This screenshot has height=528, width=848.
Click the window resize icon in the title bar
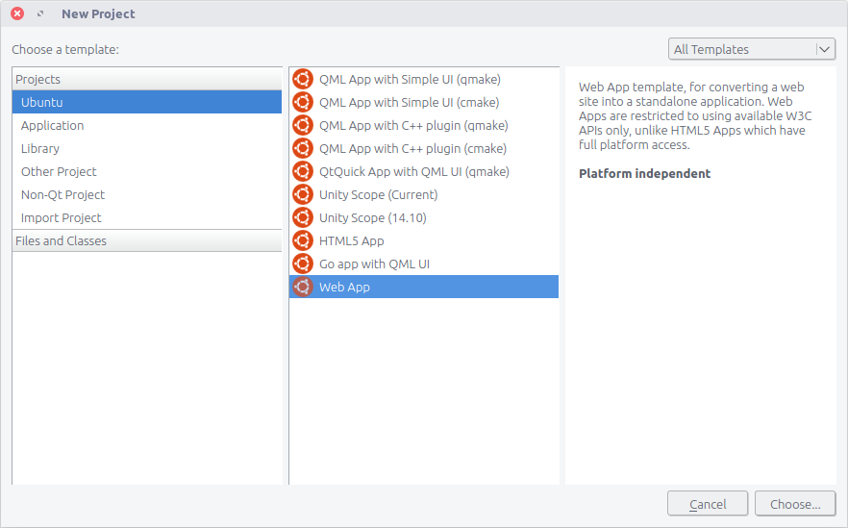click(40, 14)
